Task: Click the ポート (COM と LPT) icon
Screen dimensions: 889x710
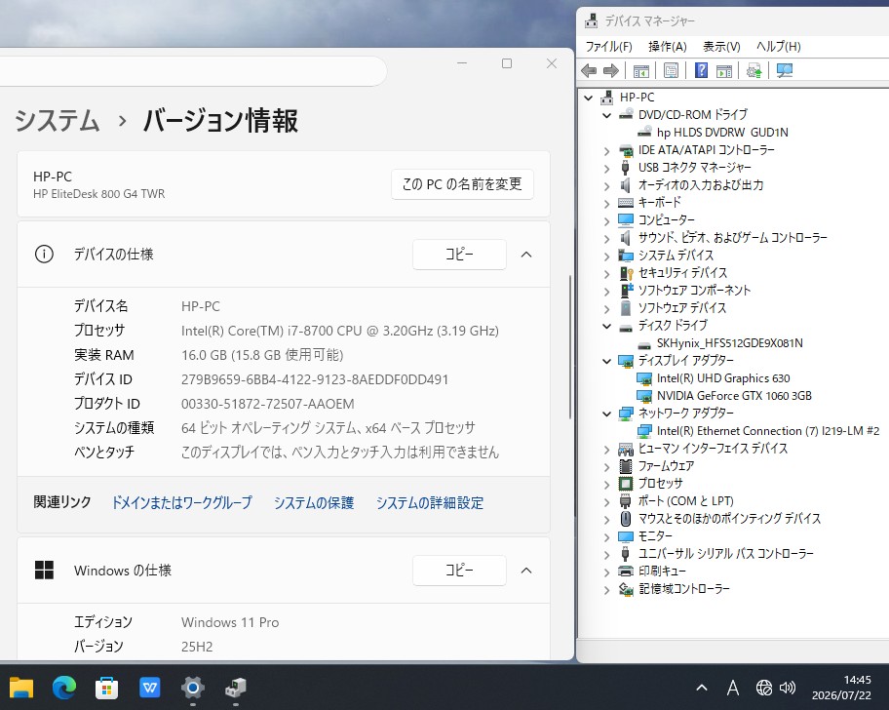Action: (626, 501)
